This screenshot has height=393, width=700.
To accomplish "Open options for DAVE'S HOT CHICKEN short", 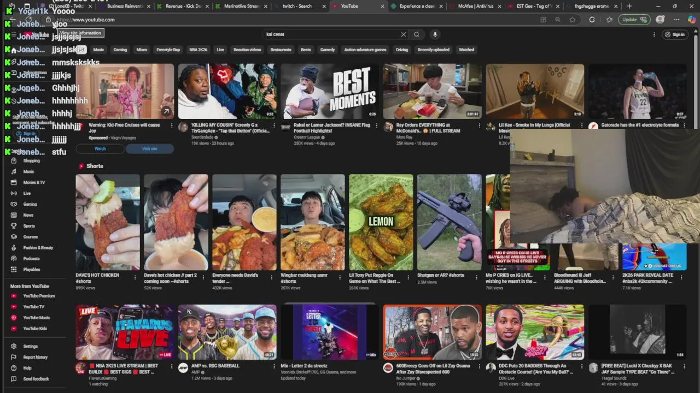I will pos(135,277).
